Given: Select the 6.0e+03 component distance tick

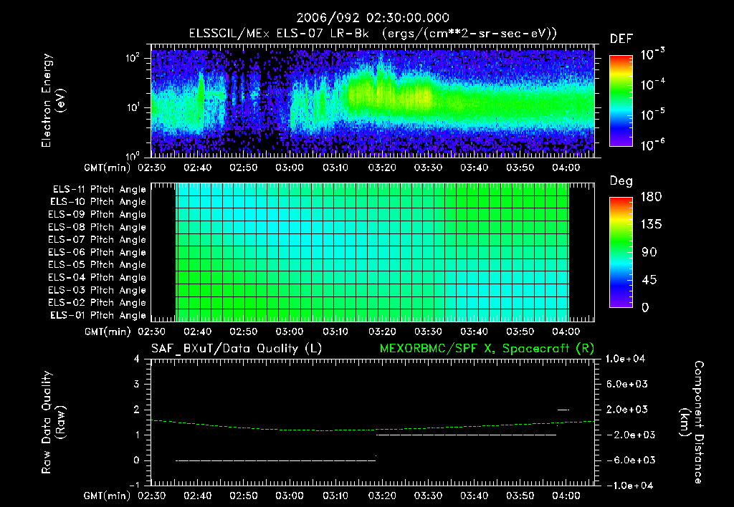Looking at the screenshot, I should tap(627, 384).
